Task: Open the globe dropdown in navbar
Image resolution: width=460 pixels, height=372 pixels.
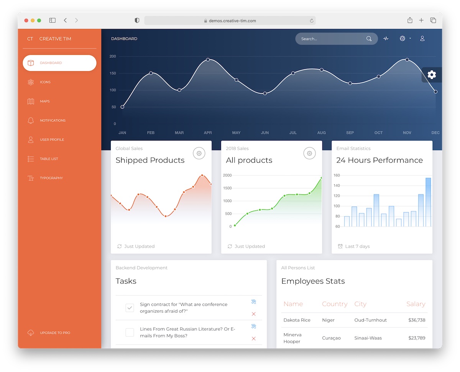Action: (405, 39)
